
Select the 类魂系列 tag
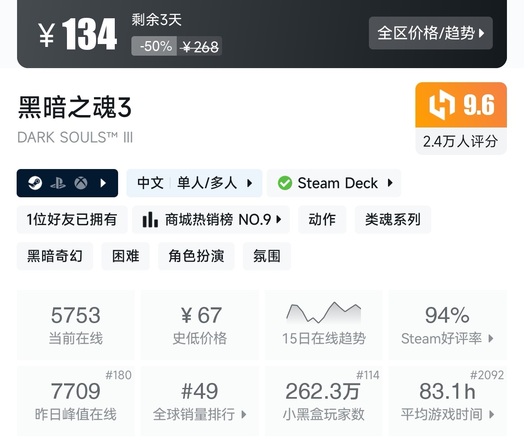(393, 219)
